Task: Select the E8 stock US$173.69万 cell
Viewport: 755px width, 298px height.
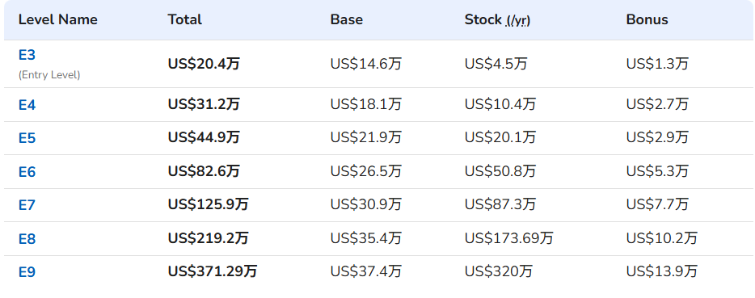Action: coord(508,237)
